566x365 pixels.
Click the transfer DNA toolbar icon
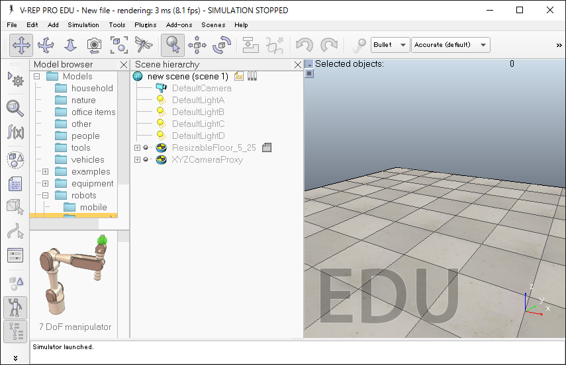pos(275,45)
